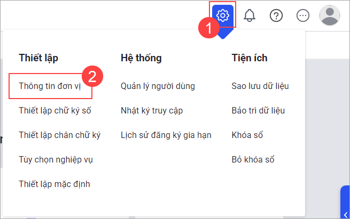Open Quản lý người dùng
Image resolution: width=350 pixels, height=219 pixels.
click(158, 86)
